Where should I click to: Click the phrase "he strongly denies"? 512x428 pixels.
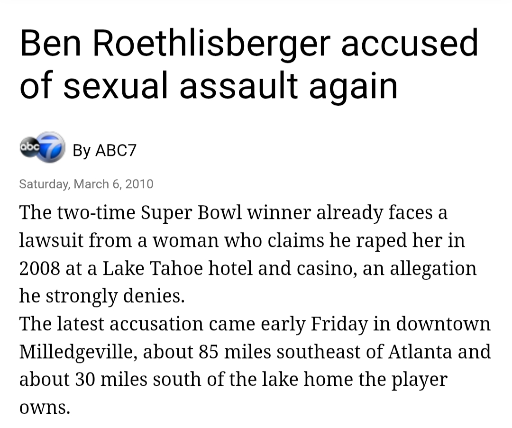point(101,296)
